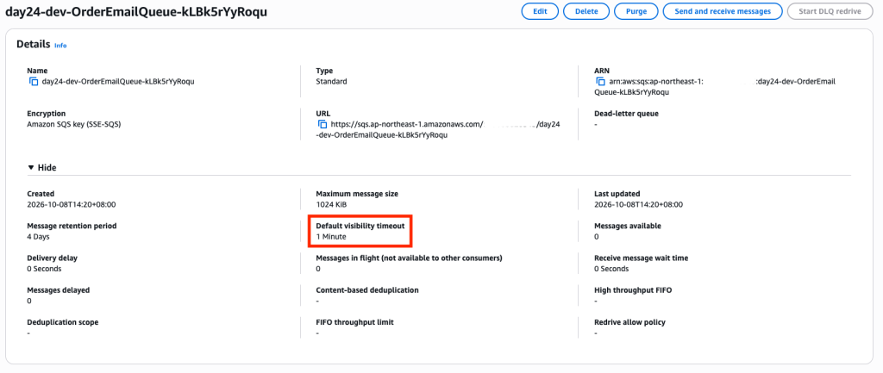
Task: Click the Start DLQ redrive button
Action: click(831, 11)
